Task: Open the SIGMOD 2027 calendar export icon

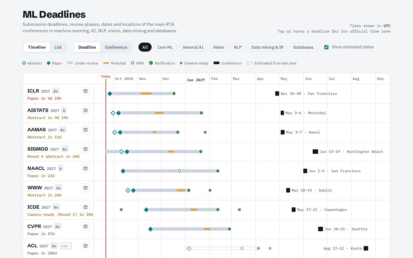Action: click(x=86, y=149)
